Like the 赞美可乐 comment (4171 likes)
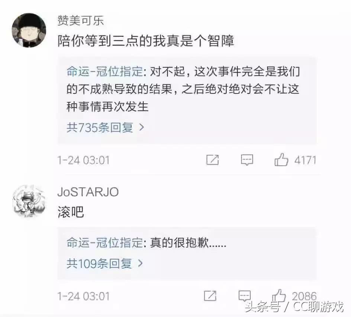This screenshot has height=317, width=351. coord(281,160)
